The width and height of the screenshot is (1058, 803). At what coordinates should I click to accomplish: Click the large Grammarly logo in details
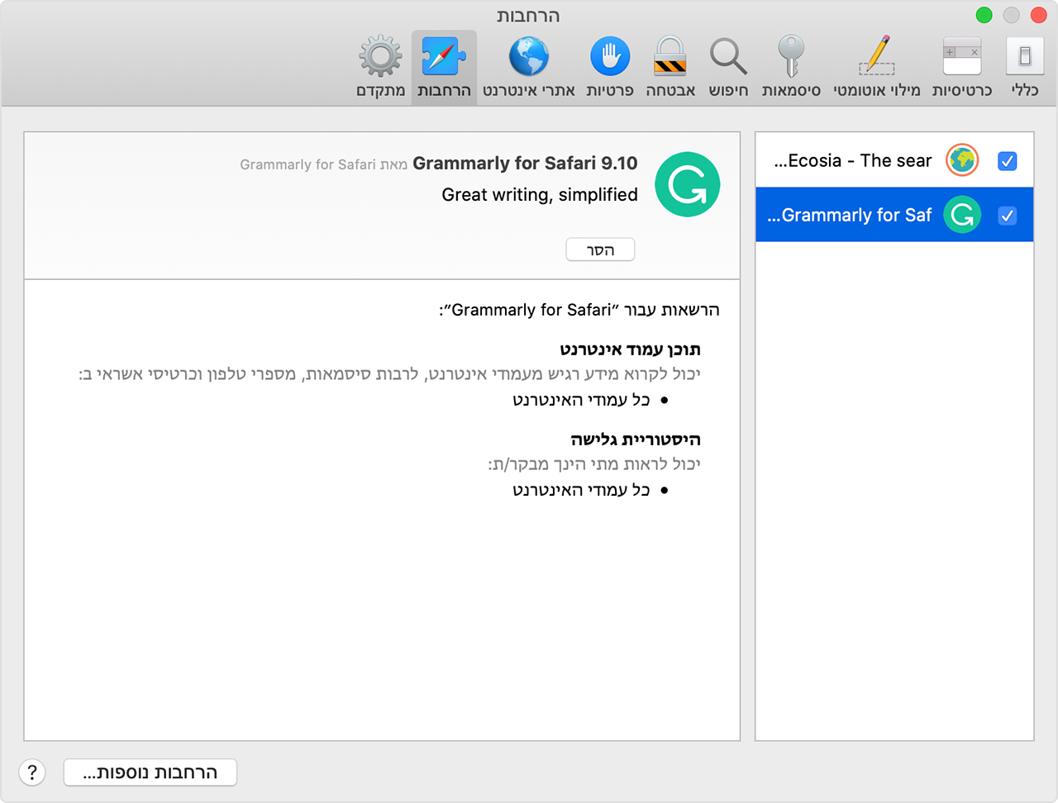pos(687,184)
